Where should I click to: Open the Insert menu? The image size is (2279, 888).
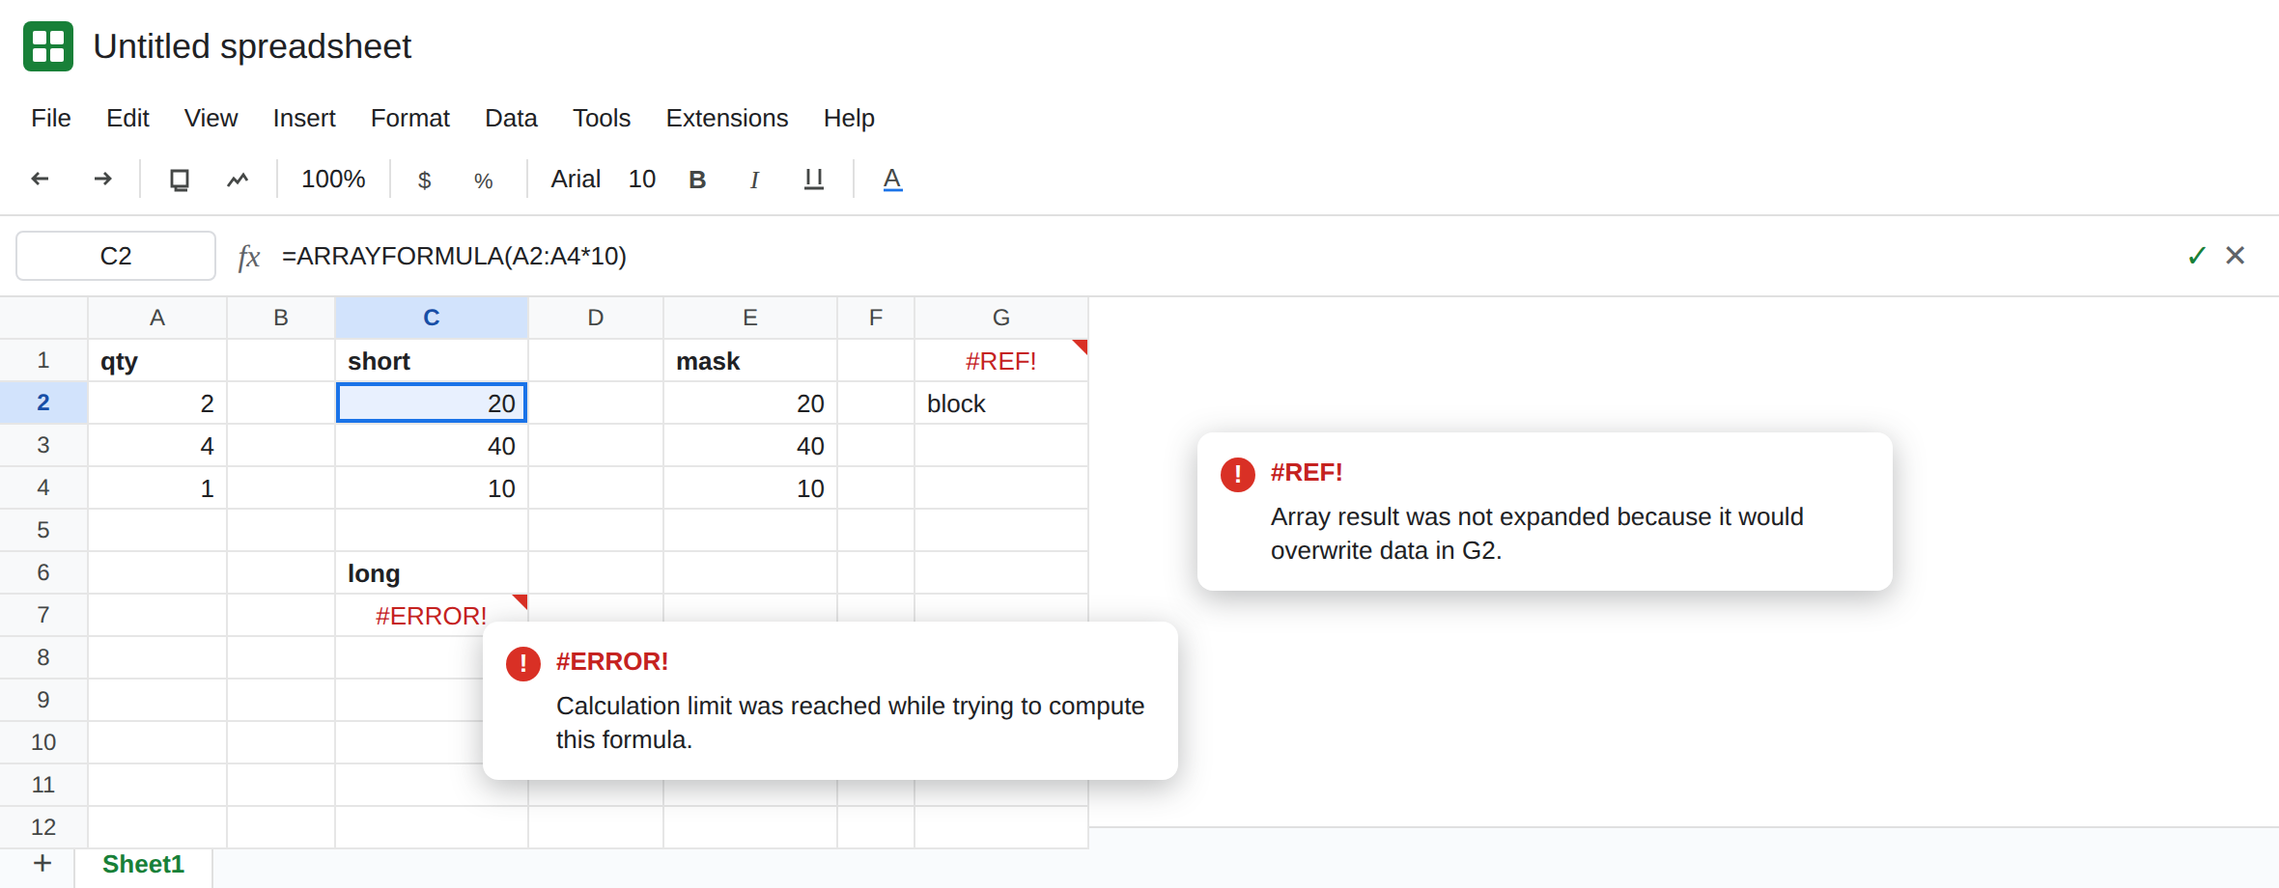point(304,118)
